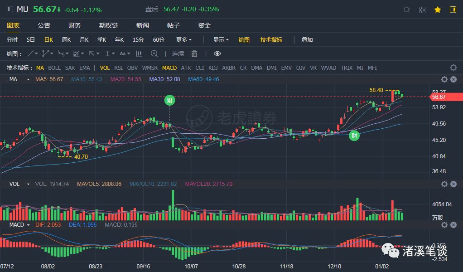This screenshot has height=272, width=463.
Task: Select the 周K weekly candles
Action: tap(67, 39)
